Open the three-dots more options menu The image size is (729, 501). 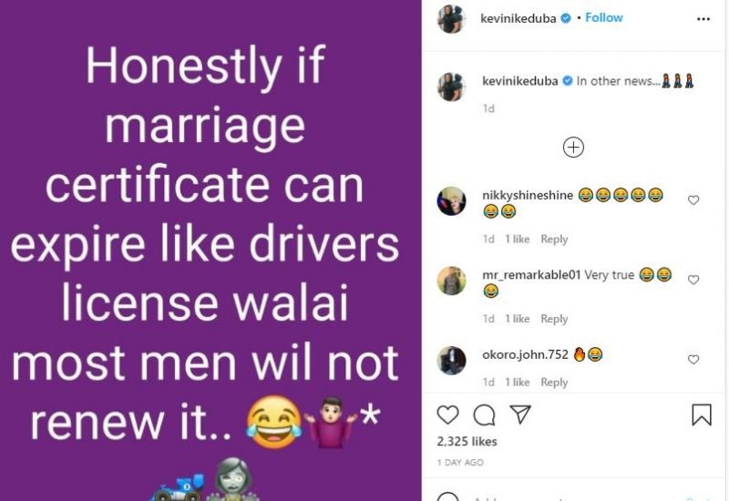(703, 19)
